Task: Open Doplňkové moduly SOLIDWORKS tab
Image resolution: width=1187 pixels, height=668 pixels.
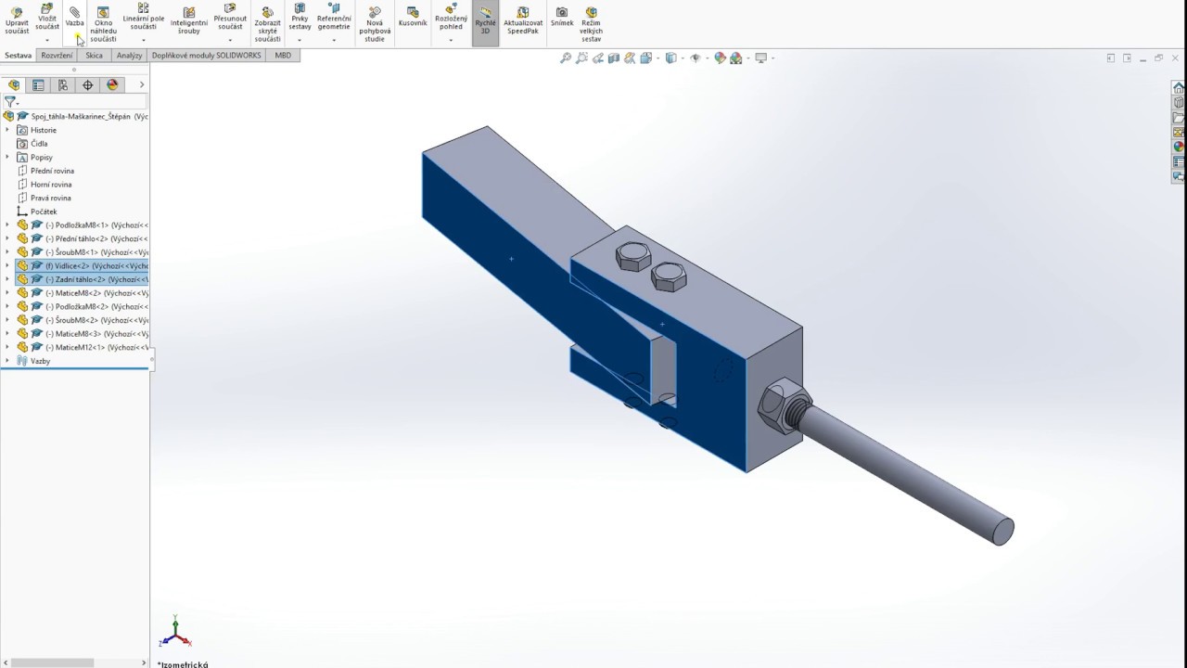Action: [x=207, y=56]
